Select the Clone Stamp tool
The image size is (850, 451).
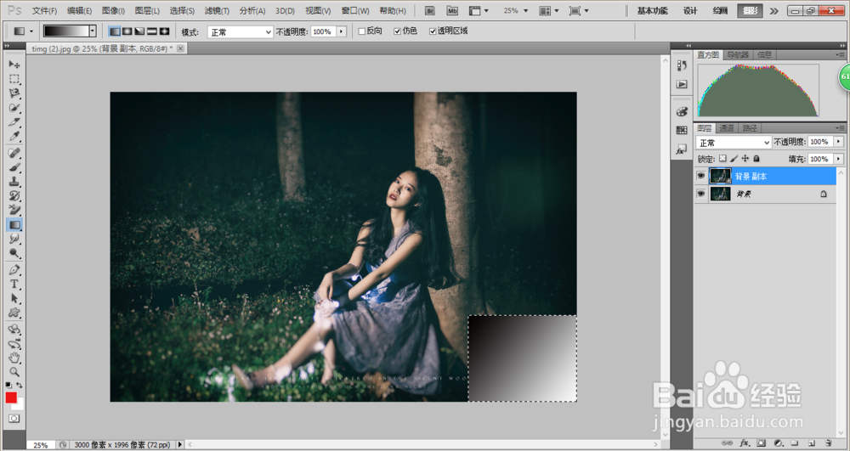click(x=14, y=182)
